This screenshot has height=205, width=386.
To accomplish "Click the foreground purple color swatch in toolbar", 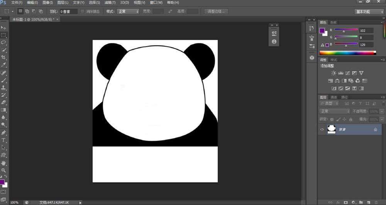I will (x=2, y=182).
